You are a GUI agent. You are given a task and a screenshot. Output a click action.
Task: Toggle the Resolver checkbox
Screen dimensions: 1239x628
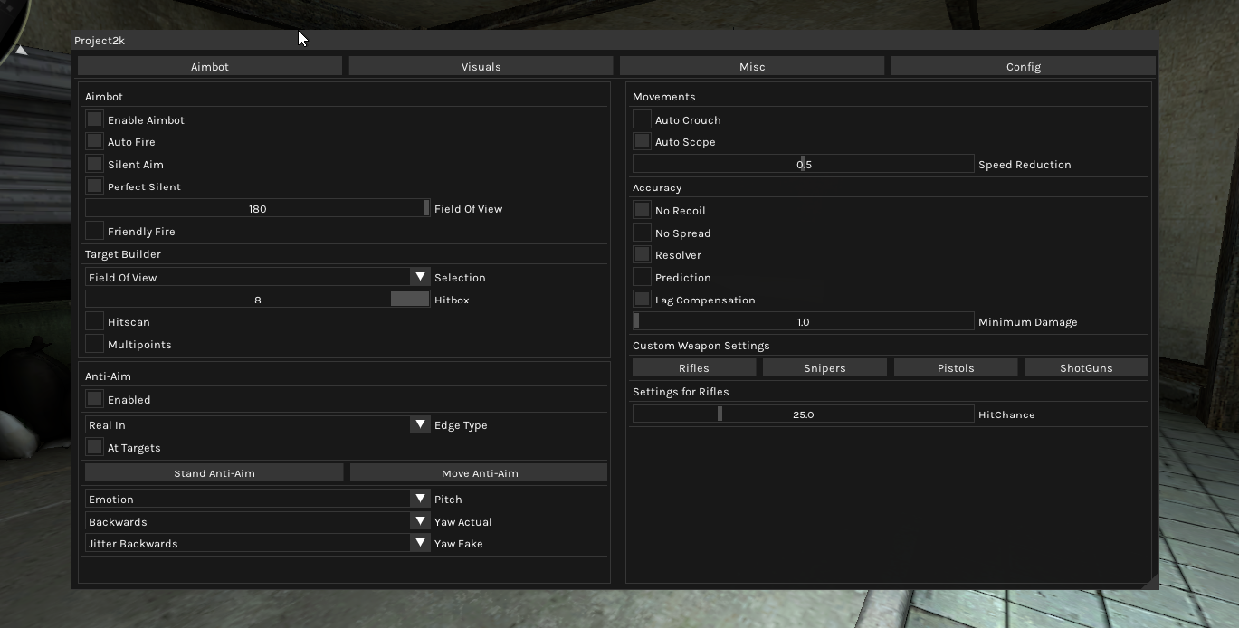point(643,254)
